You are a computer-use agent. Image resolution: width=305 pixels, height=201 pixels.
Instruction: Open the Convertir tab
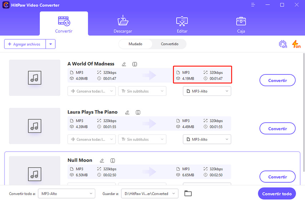coord(64,24)
